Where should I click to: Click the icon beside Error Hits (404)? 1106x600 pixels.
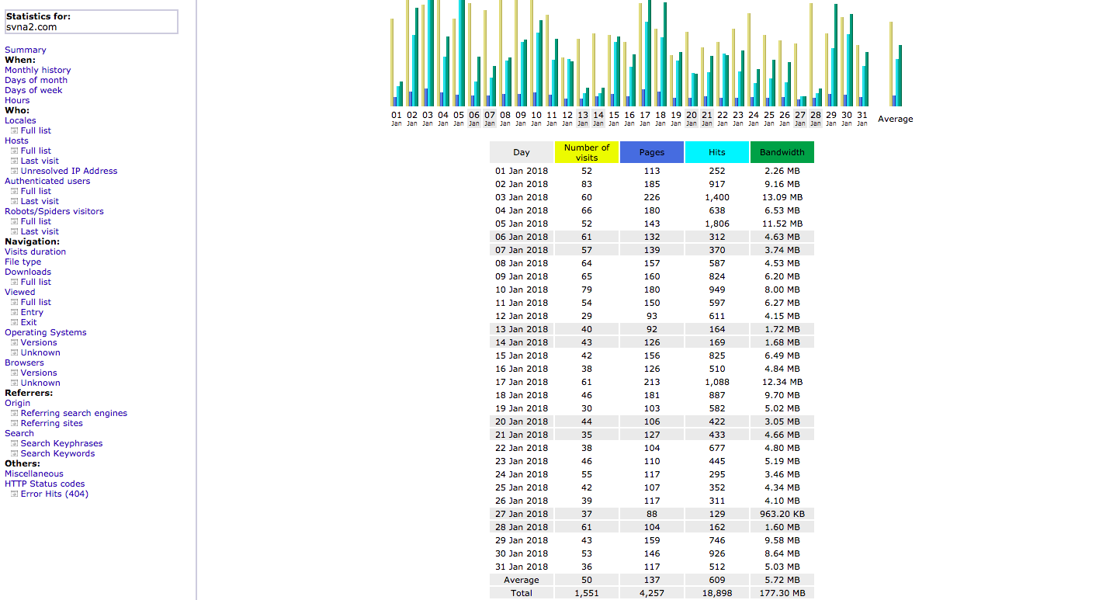[14, 494]
